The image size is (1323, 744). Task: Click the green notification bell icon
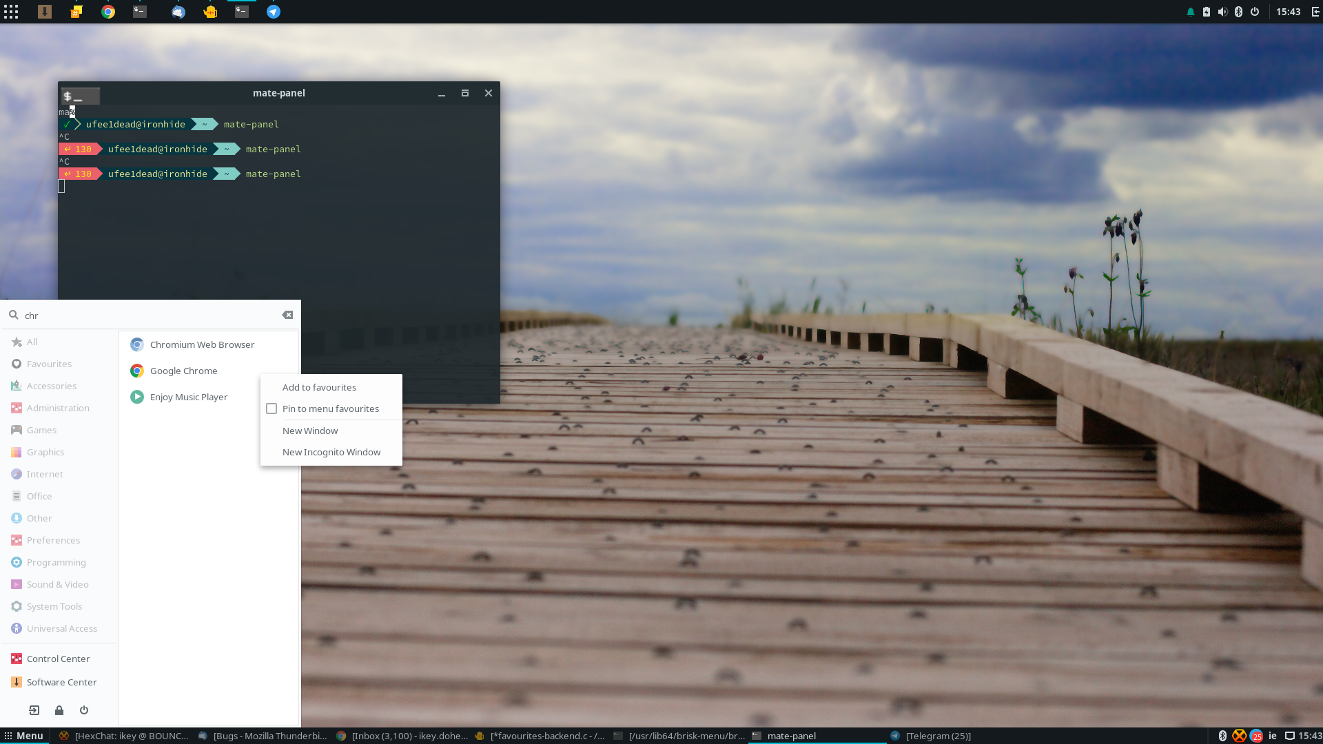click(x=1190, y=12)
